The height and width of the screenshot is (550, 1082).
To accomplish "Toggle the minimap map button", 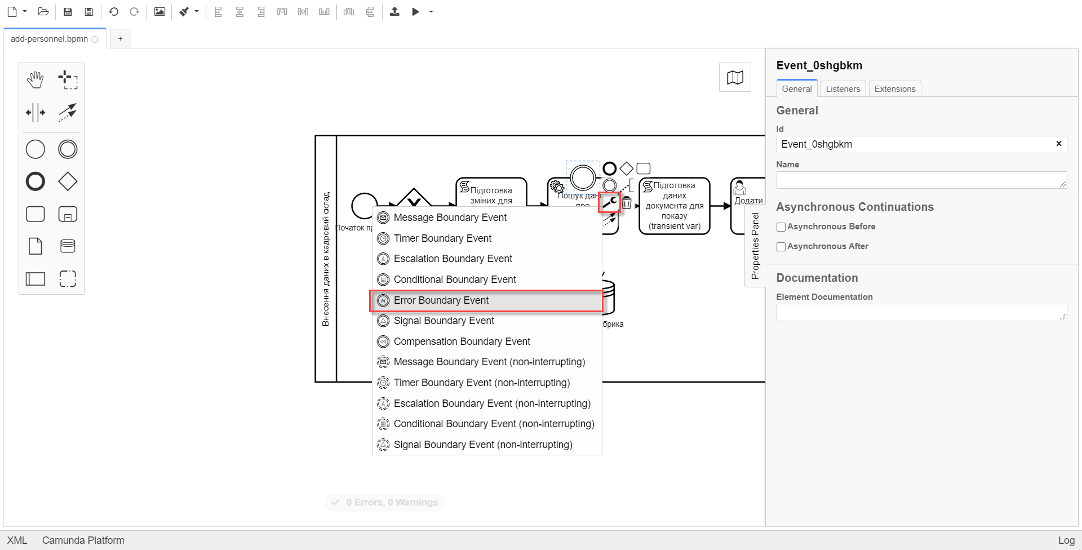I will coord(735,77).
